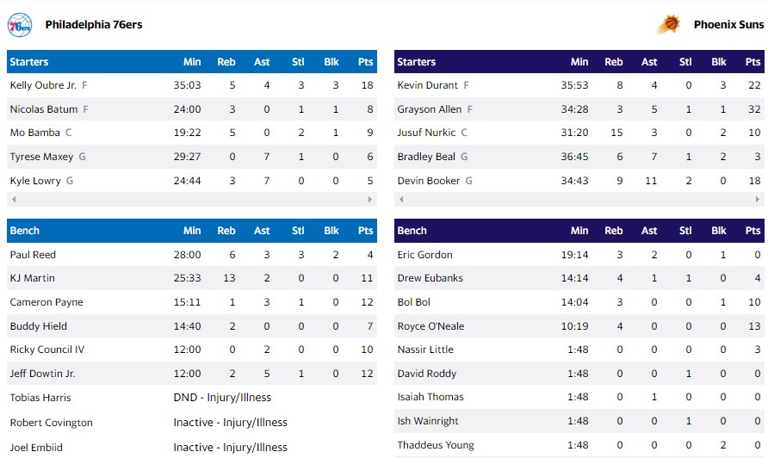
Task: Click the Suns starters horizontal scrollbar track
Action: [579, 200]
